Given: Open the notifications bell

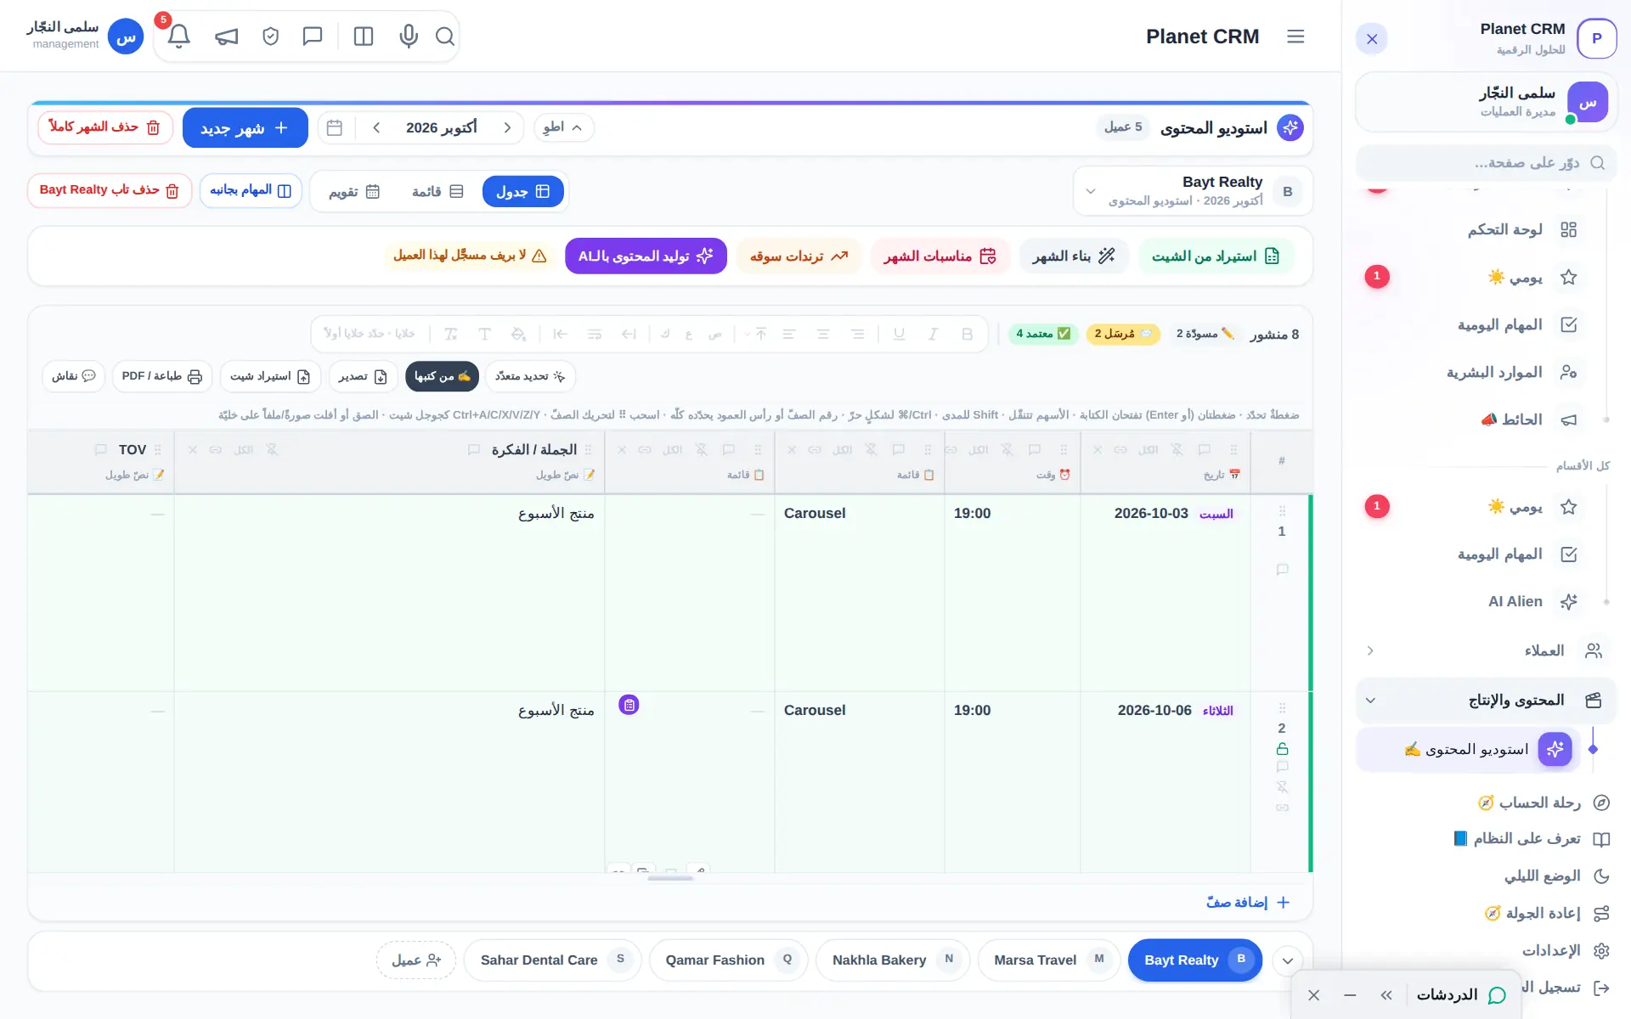Looking at the screenshot, I should (x=178, y=37).
